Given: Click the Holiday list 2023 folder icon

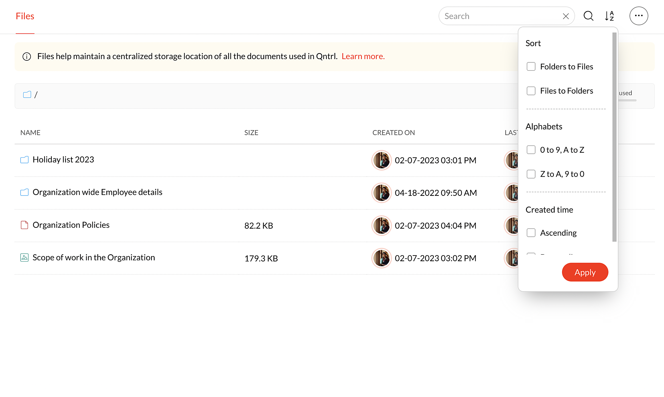Looking at the screenshot, I should click(24, 160).
